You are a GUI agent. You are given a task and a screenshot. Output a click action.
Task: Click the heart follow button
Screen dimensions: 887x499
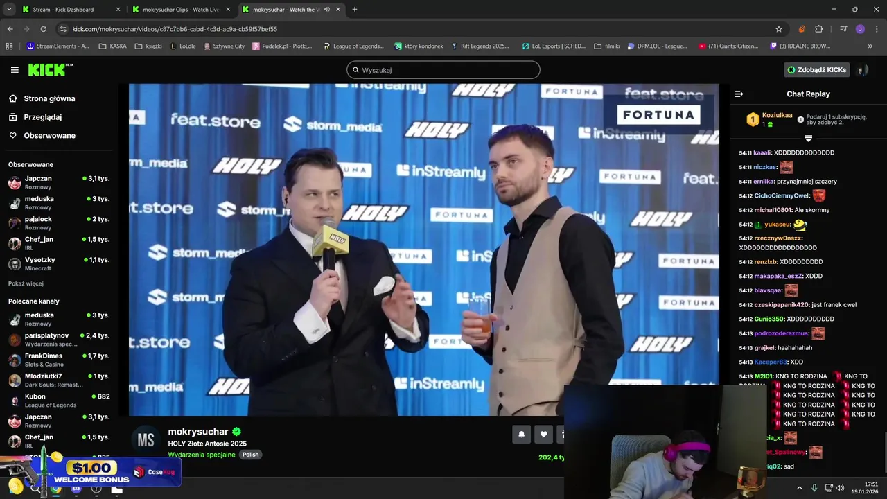[543, 435]
